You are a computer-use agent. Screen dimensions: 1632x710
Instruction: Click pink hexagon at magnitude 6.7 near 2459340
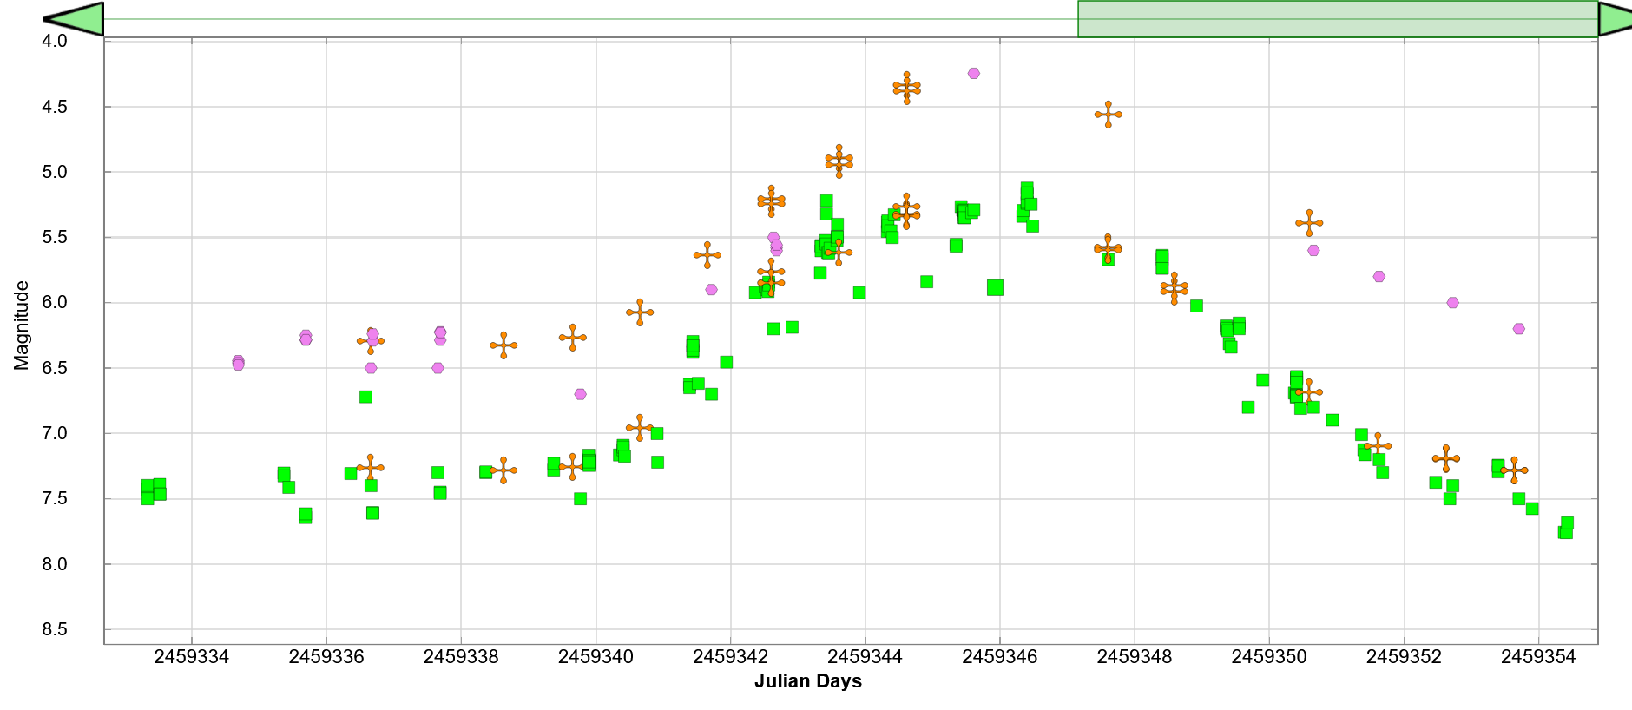581,395
